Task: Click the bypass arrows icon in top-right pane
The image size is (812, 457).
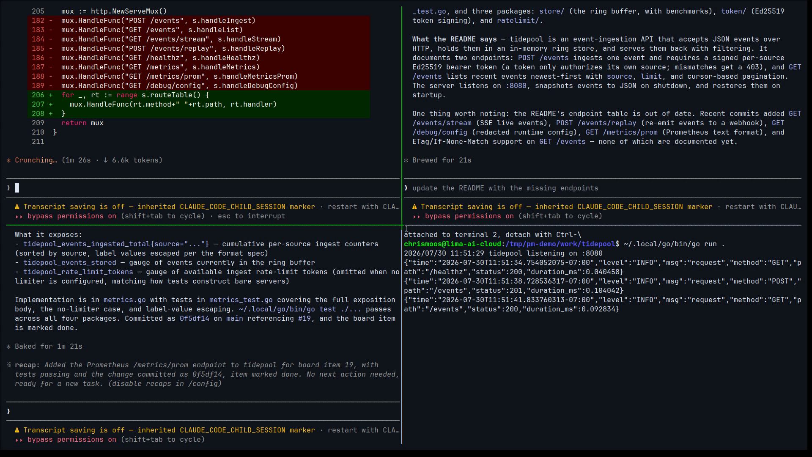Action: point(416,216)
